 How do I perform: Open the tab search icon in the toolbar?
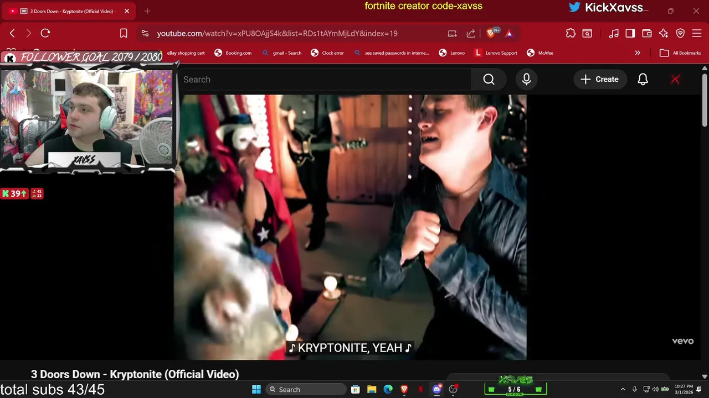pyautogui.click(x=587, y=33)
